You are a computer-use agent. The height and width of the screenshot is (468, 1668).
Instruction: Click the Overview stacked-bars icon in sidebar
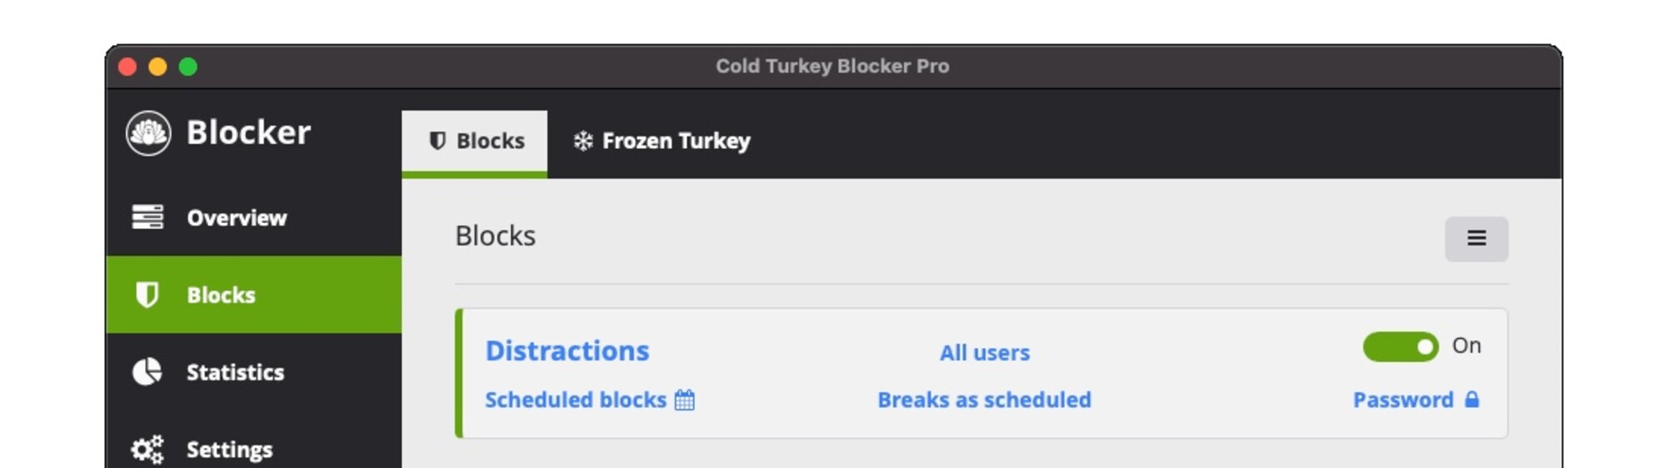point(148,217)
